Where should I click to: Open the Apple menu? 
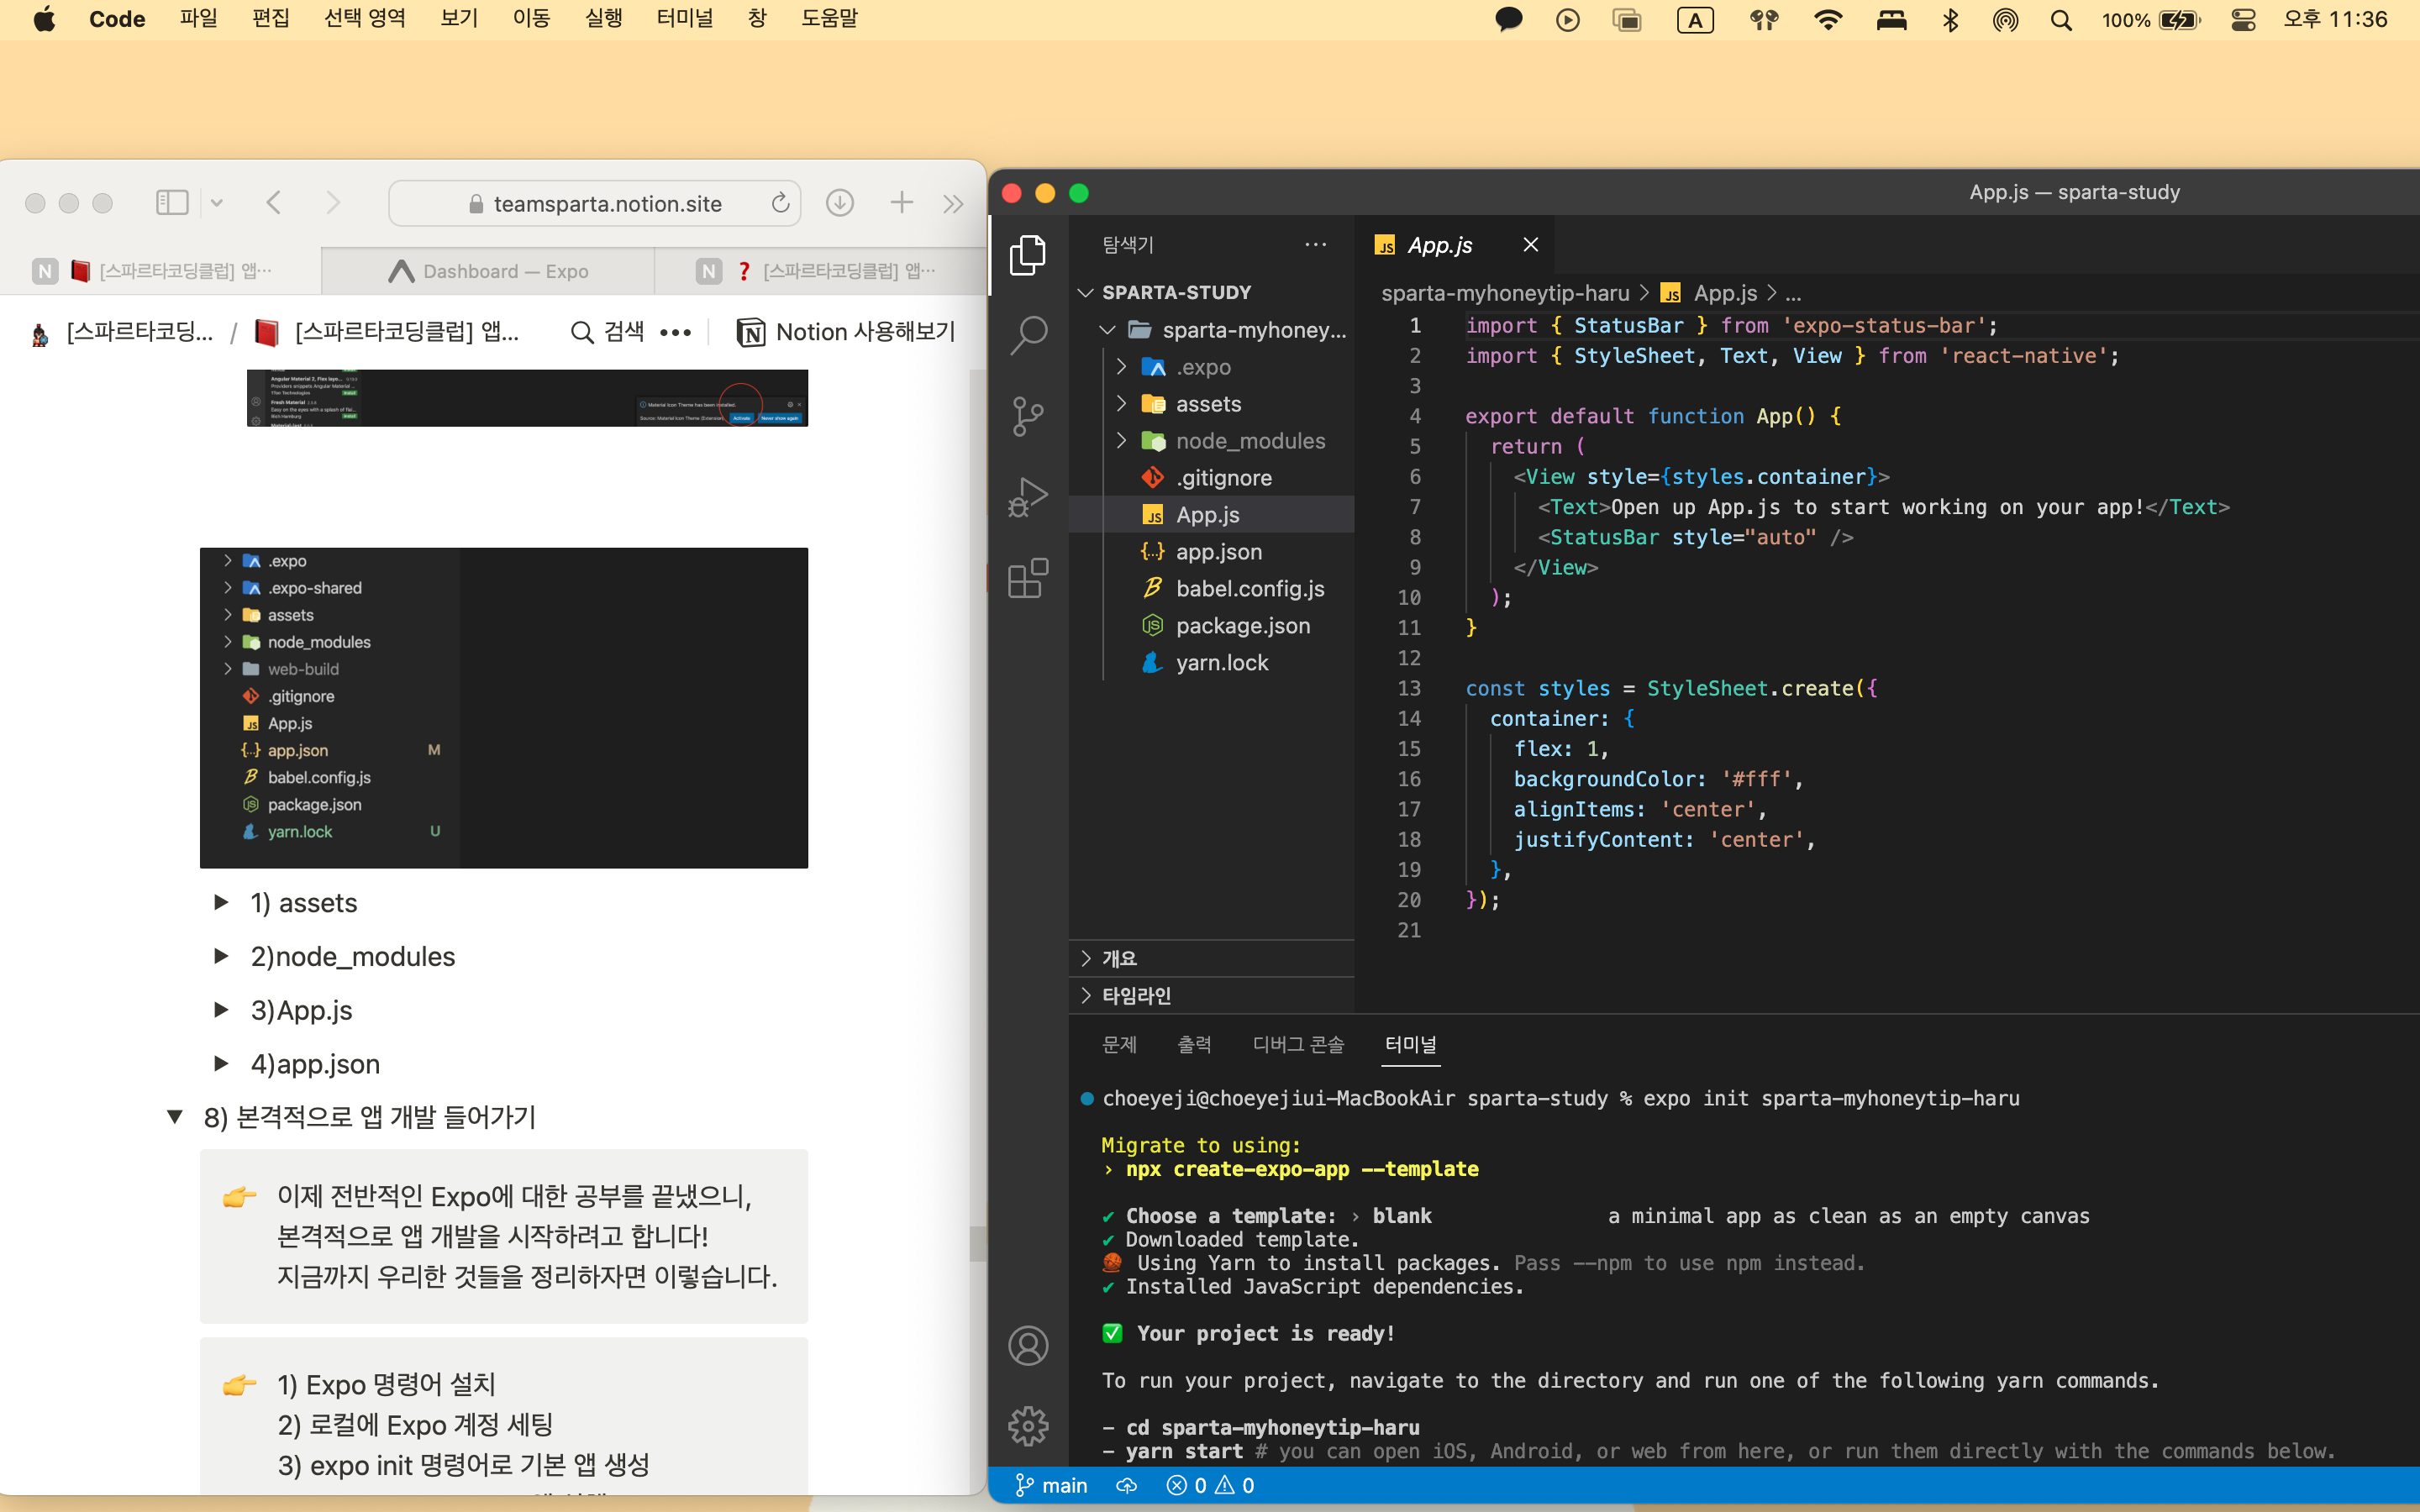point(44,19)
